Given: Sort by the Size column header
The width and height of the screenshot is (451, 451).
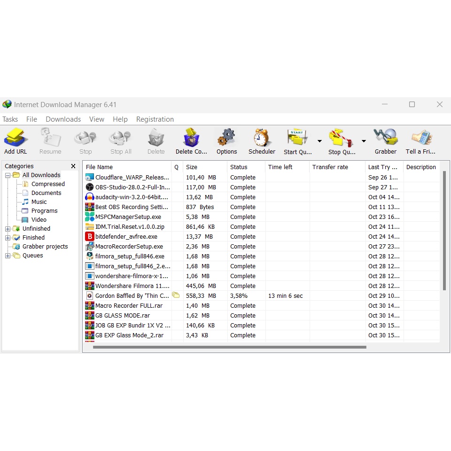Looking at the screenshot, I should 205,167.
